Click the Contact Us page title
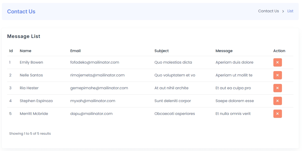The image size is (302, 151). pyautogui.click(x=21, y=11)
